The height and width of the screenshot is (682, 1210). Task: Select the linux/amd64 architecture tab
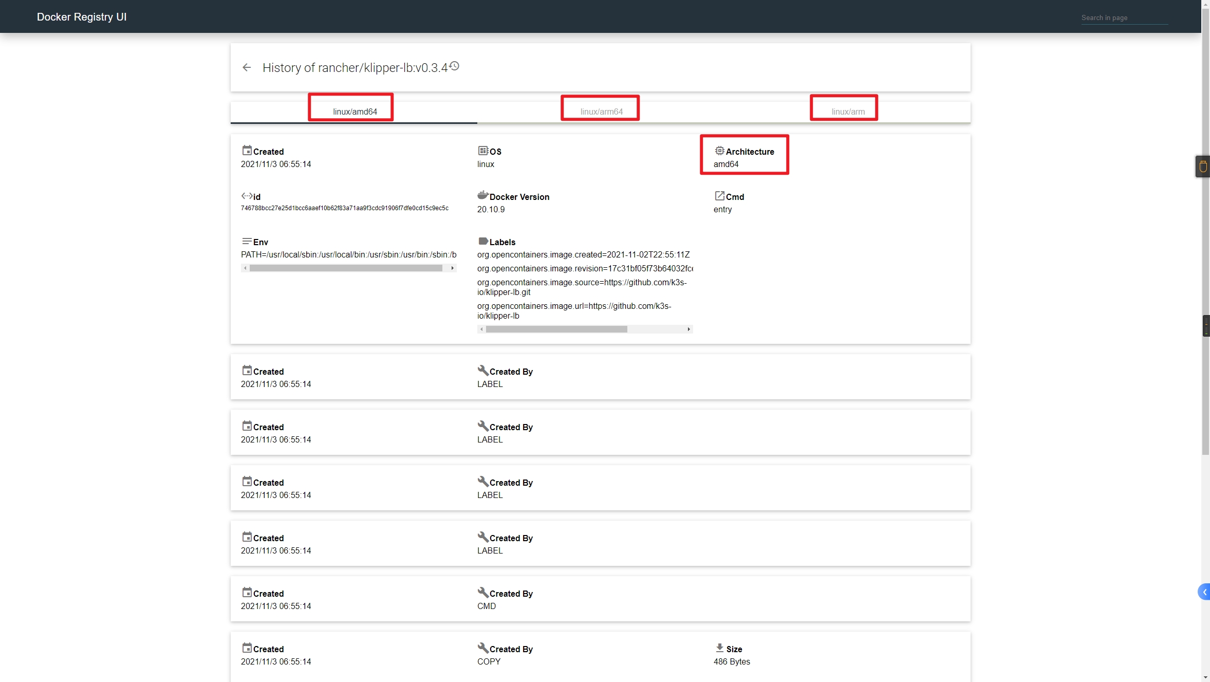click(354, 110)
